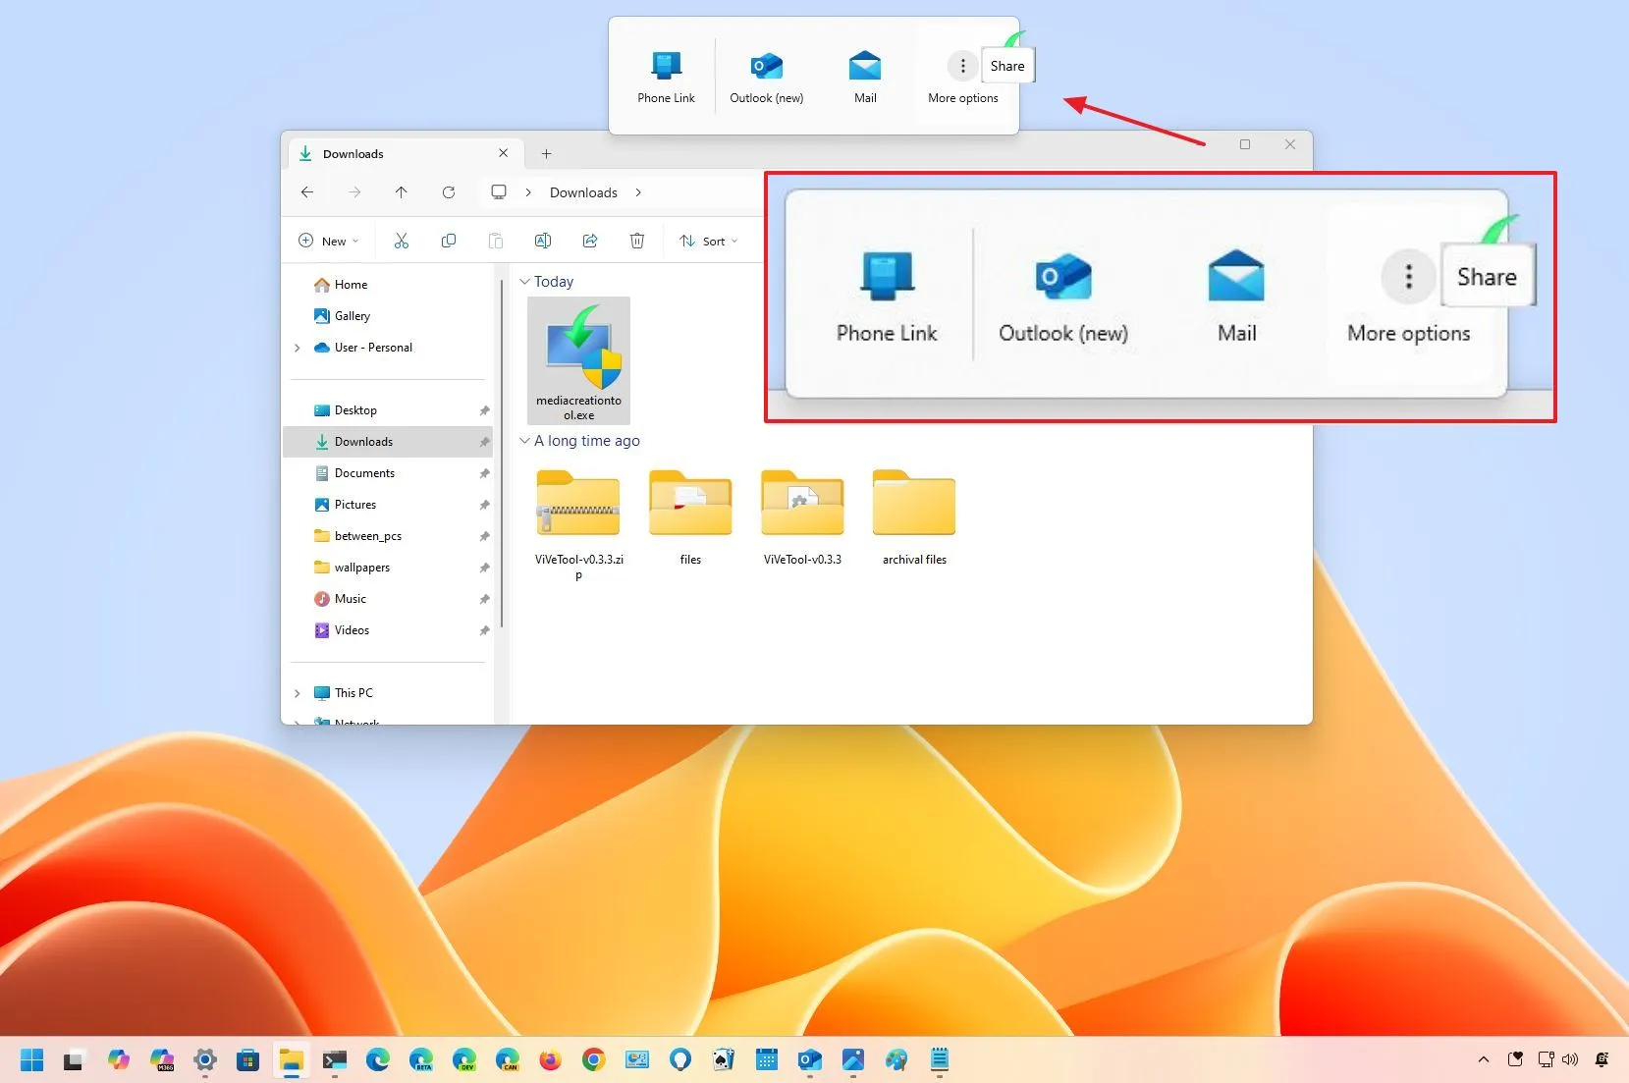
Task: Click the Back navigation button
Action: 306,192
